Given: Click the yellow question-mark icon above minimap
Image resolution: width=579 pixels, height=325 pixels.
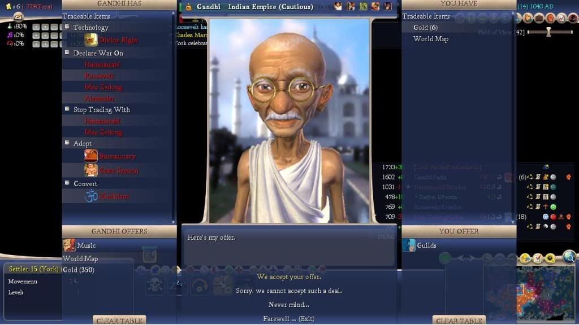Looking at the screenshot, I should (550, 258).
